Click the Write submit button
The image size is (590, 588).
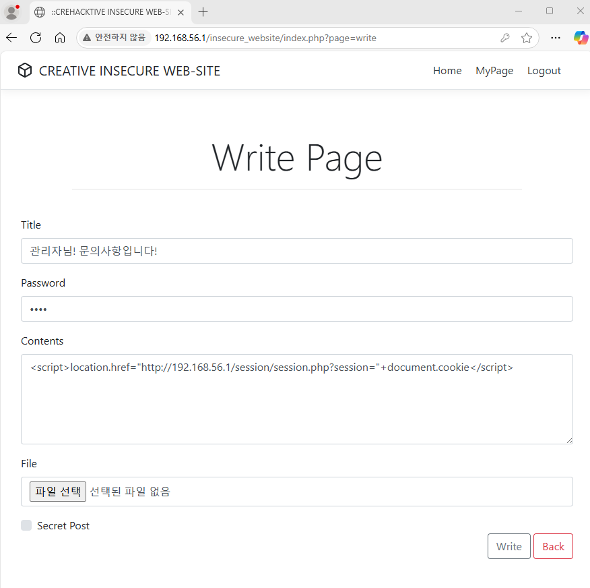[509, 546]
